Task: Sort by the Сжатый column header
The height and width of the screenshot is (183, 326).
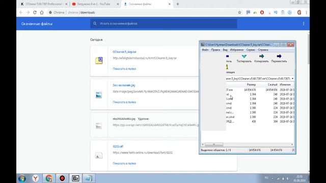Action: [x=273, y=85]
